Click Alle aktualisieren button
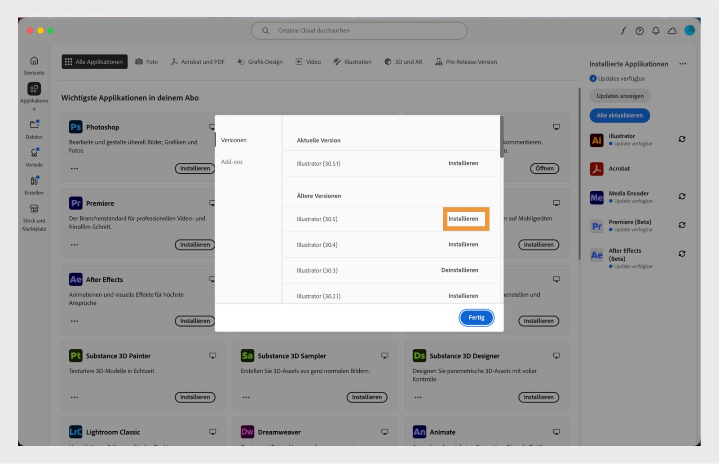This screenshot has width=719, height=464. coord(619,115)
